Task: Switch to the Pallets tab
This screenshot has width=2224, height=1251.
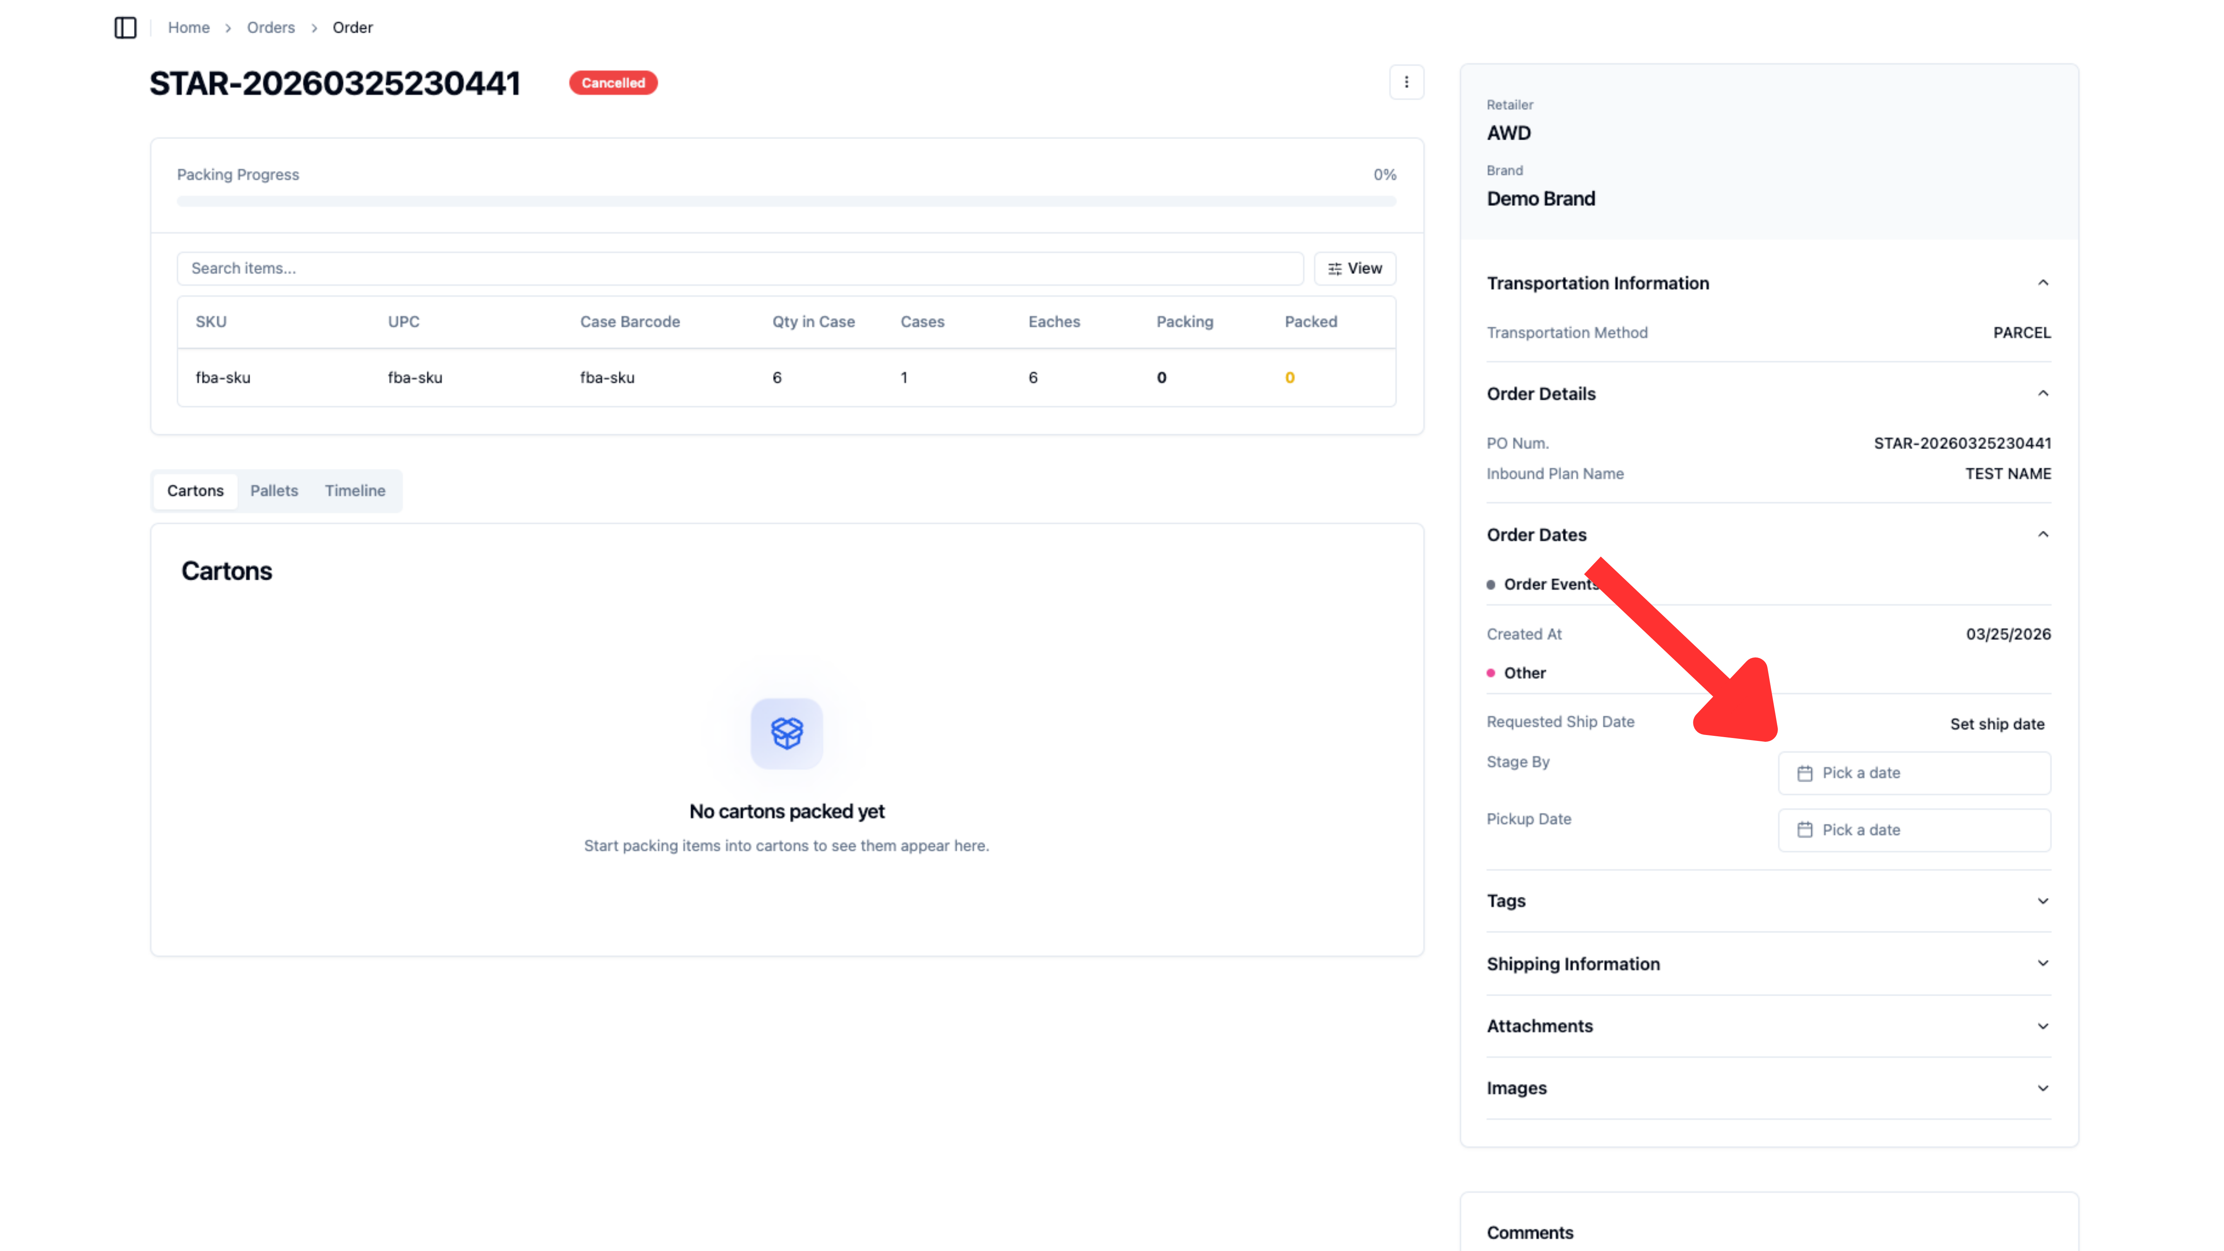Action: pyautogui.click(x=274, y=490)
